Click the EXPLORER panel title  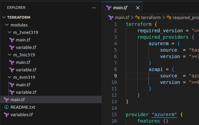[16, 7]
